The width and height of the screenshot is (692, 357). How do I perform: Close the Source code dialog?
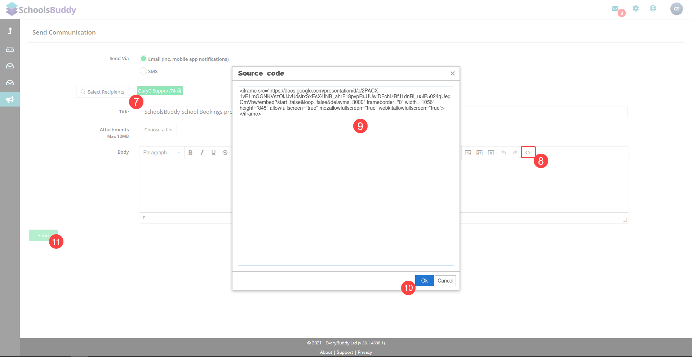coord(453,73)
